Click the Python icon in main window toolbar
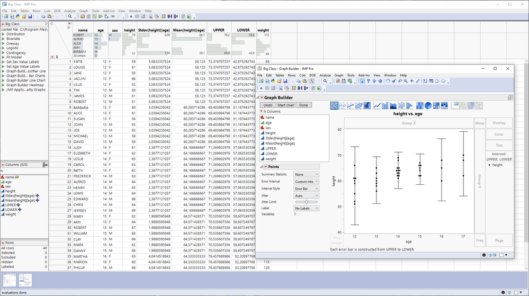The image size is (529, 296). (x=18, y=16)
